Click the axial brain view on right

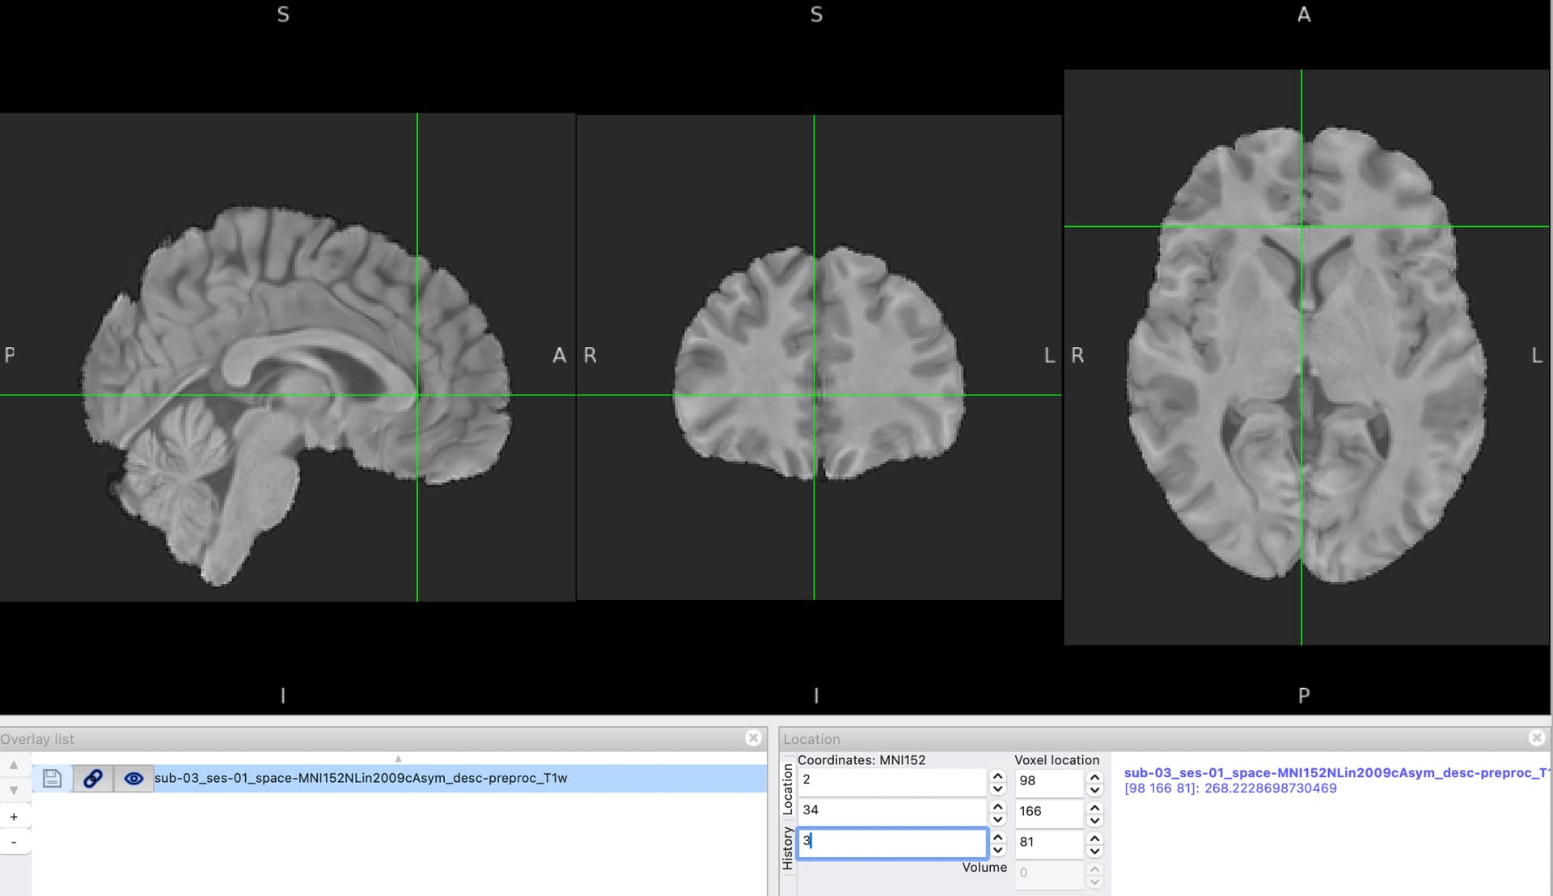[x=1306, y=357]
